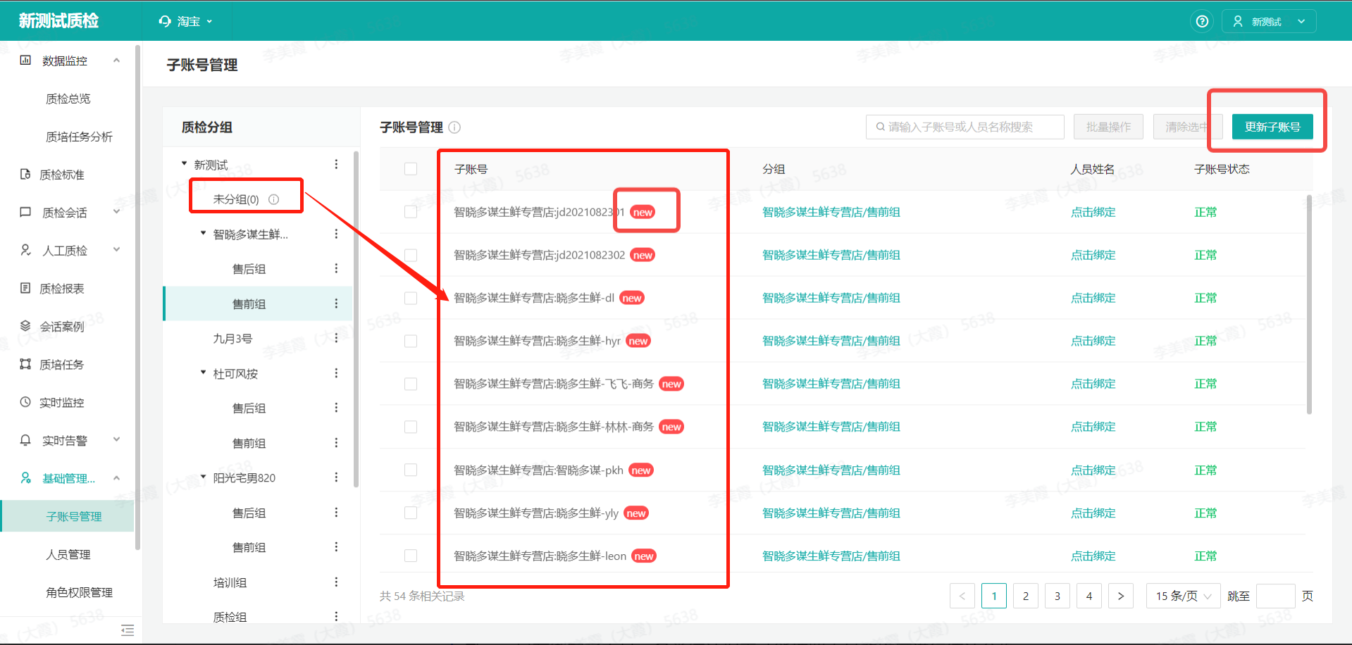Open more options for 培训组 group
This screenshot has width=1352, height=645.
tap(336, 582)
